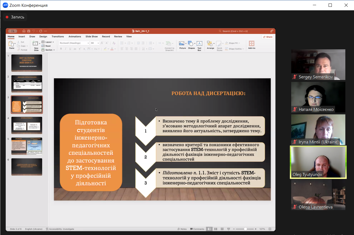Screen dimensions: 354x235
Task: Open the Slide Show tab
Action: click(x=92, y=37)
